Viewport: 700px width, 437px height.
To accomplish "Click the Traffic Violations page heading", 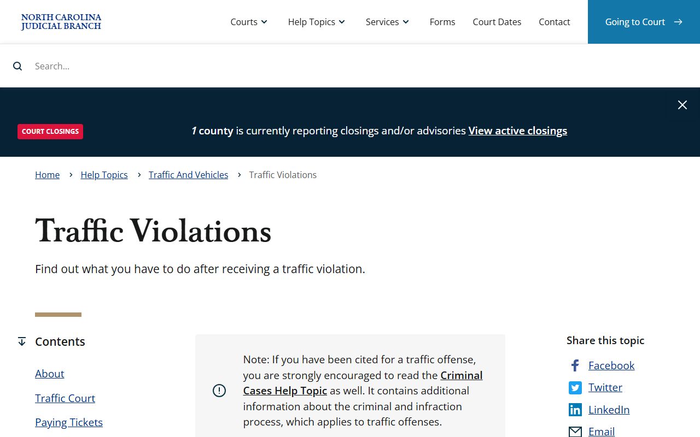I will point(153,231).
